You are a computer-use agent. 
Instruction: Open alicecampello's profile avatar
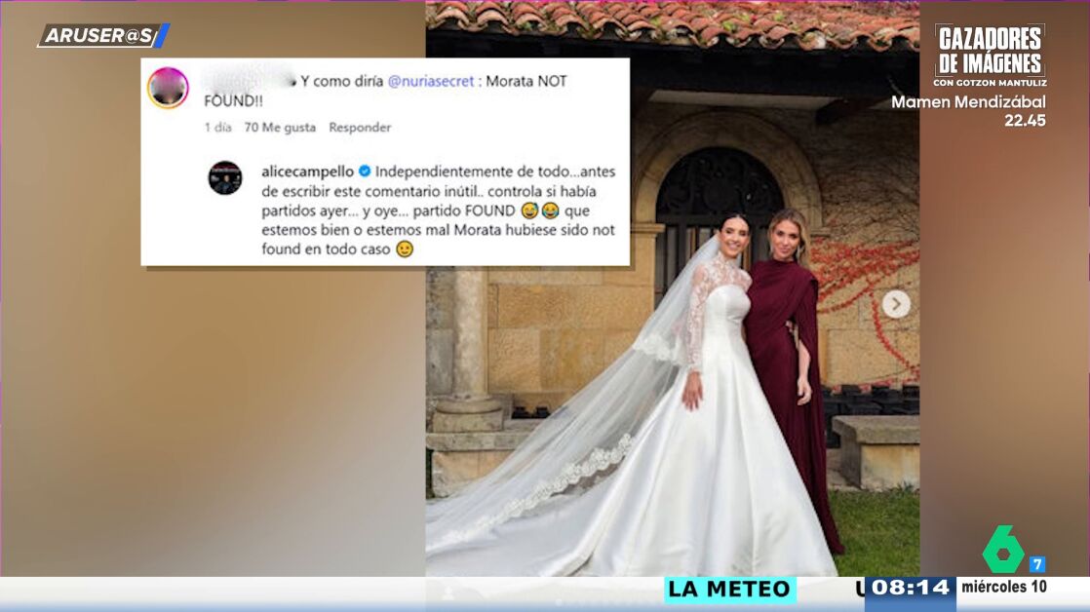pyautogui.click(x=225, y=177)
